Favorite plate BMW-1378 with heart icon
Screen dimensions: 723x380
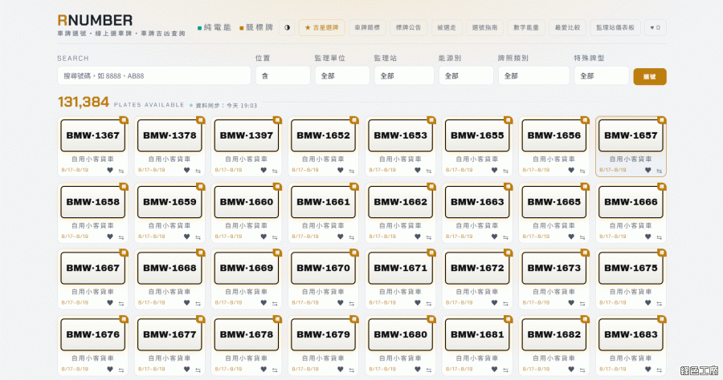pyautogui.click(x=186, y=170)
